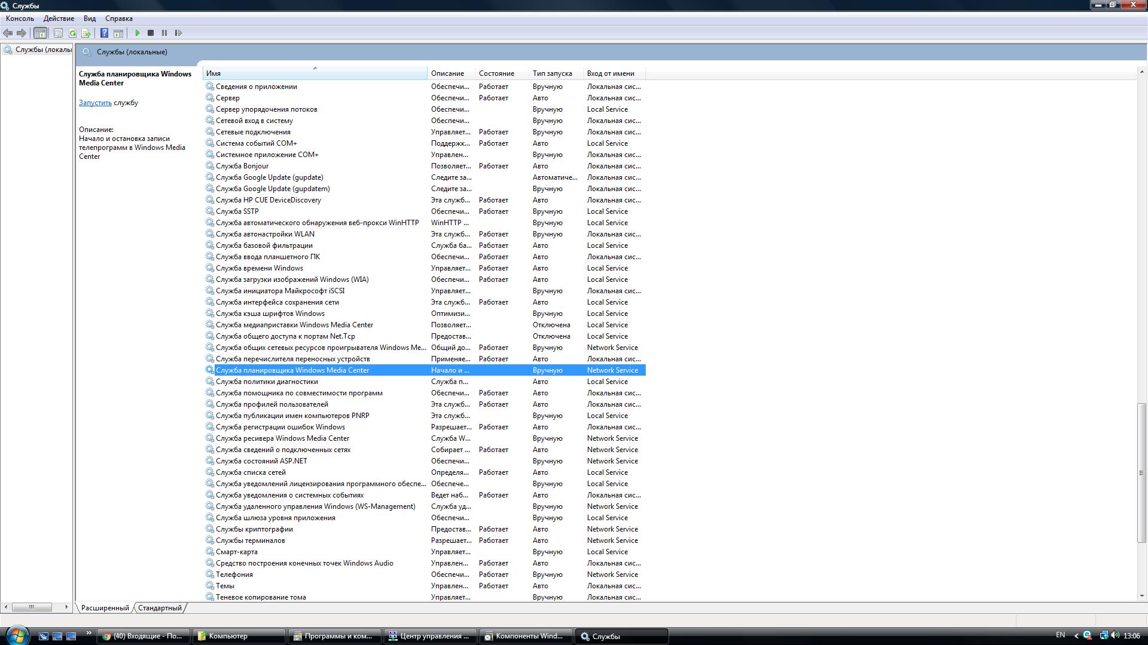Click the blue Help question-mark icon

coord(104,33)
